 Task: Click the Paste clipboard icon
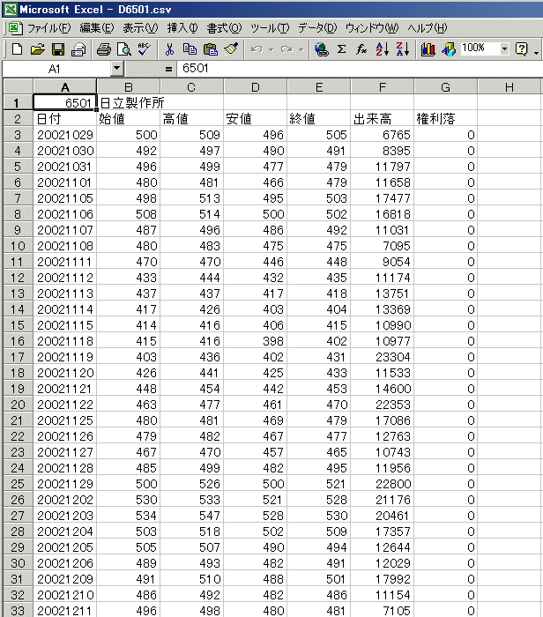(211, 49)
